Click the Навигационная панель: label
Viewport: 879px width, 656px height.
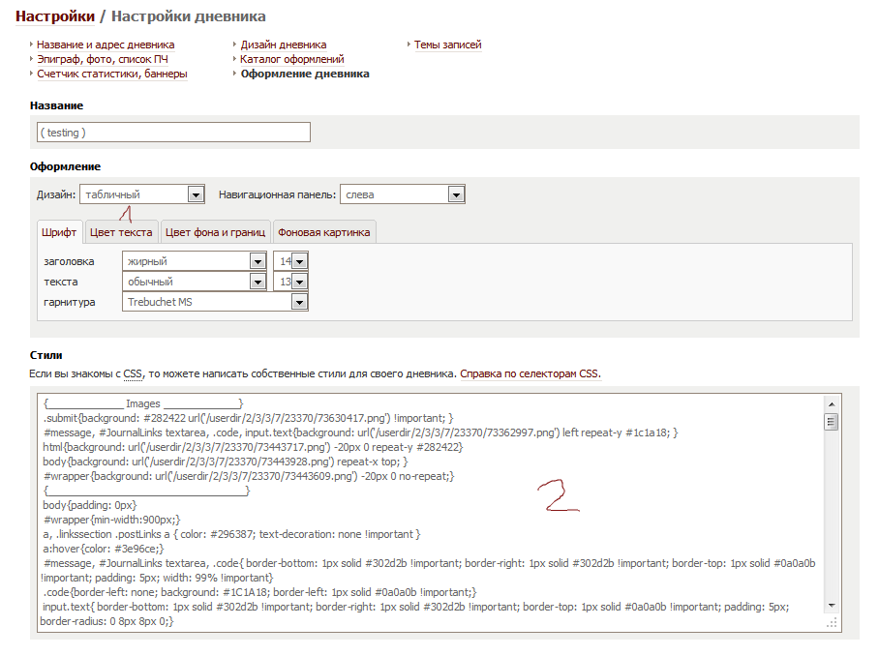(278, 194)
